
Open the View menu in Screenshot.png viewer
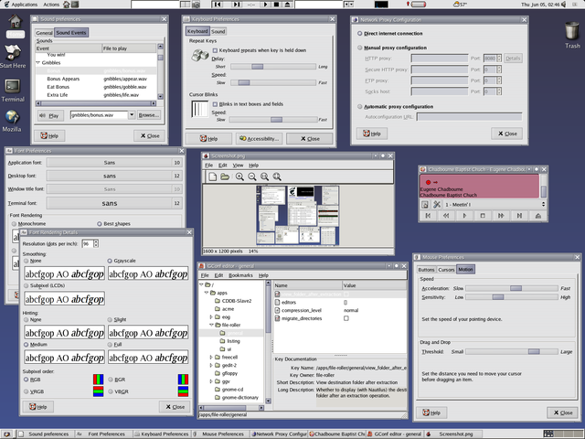point(238,165)
